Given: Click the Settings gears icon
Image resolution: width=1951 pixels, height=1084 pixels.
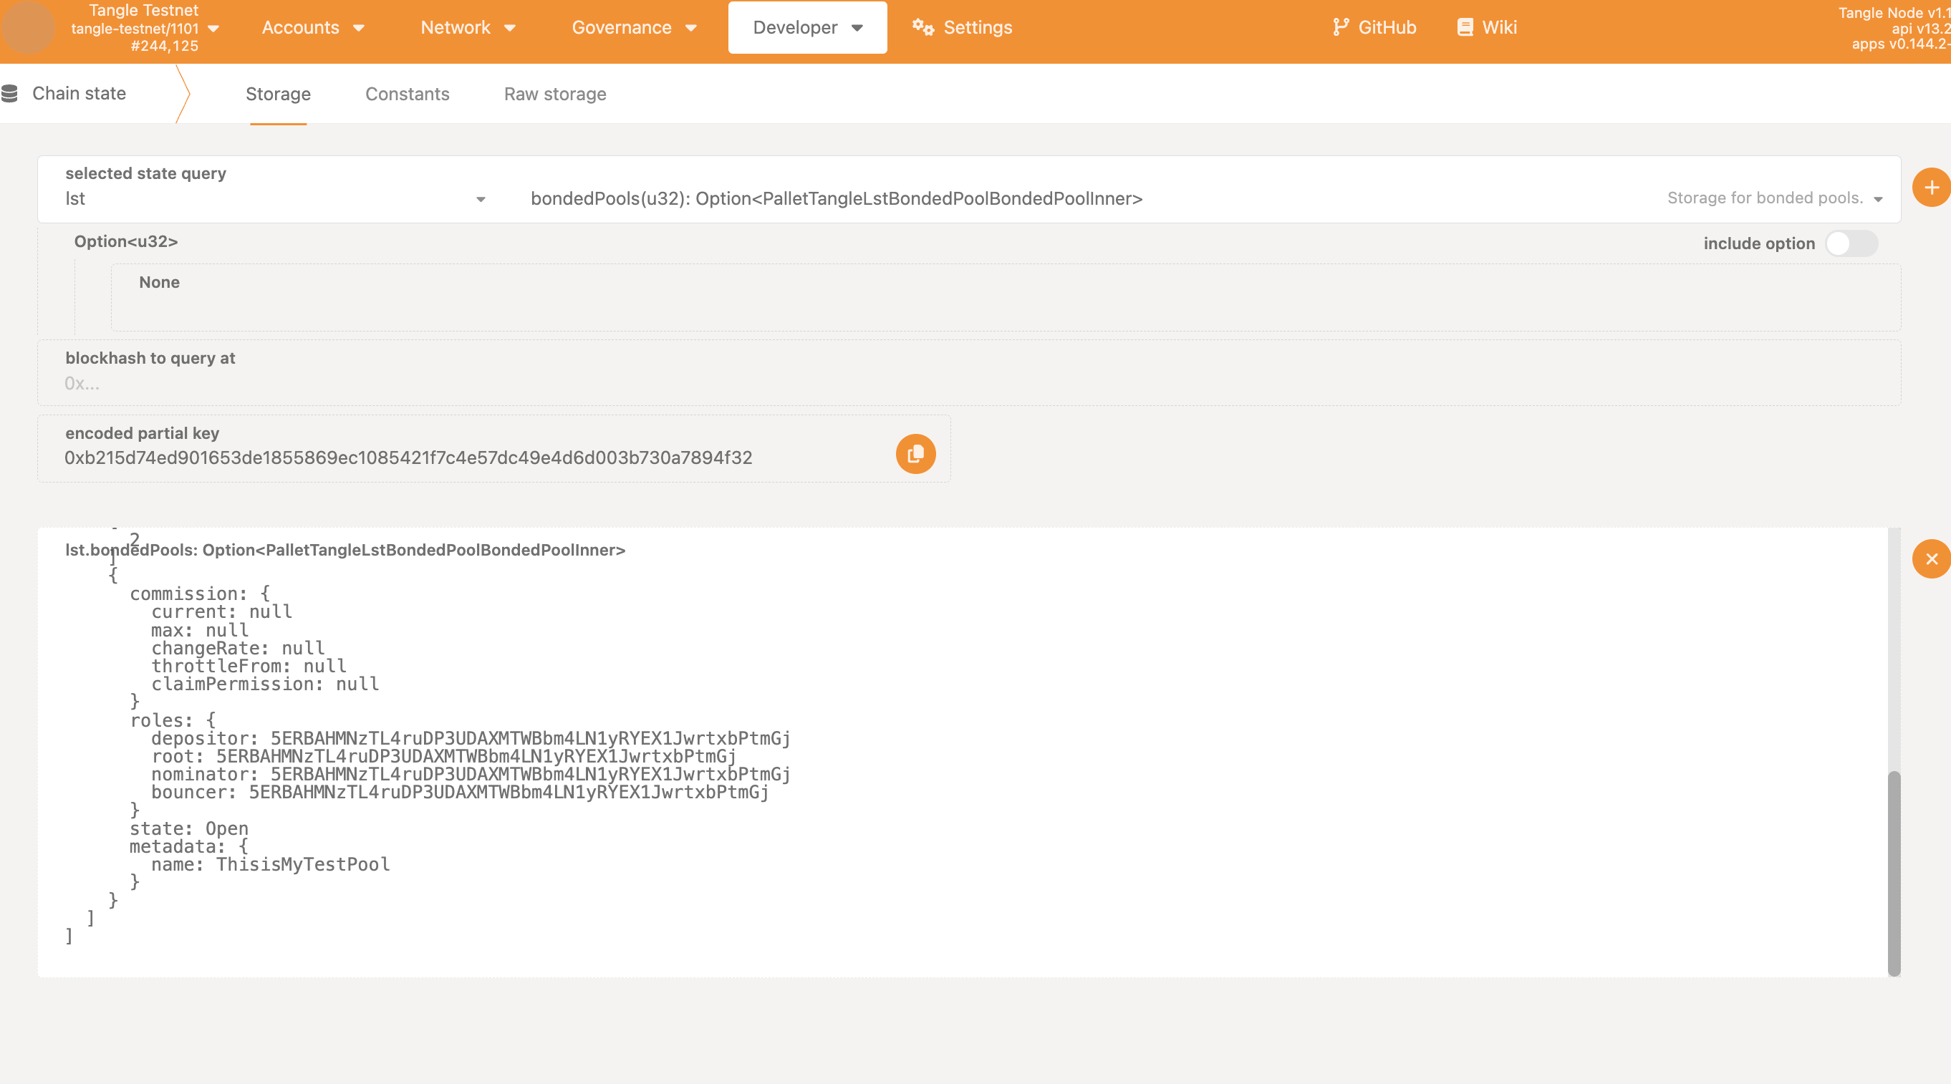Looking at the screenshot, I should pyautogui.click(x=922, y=27).
